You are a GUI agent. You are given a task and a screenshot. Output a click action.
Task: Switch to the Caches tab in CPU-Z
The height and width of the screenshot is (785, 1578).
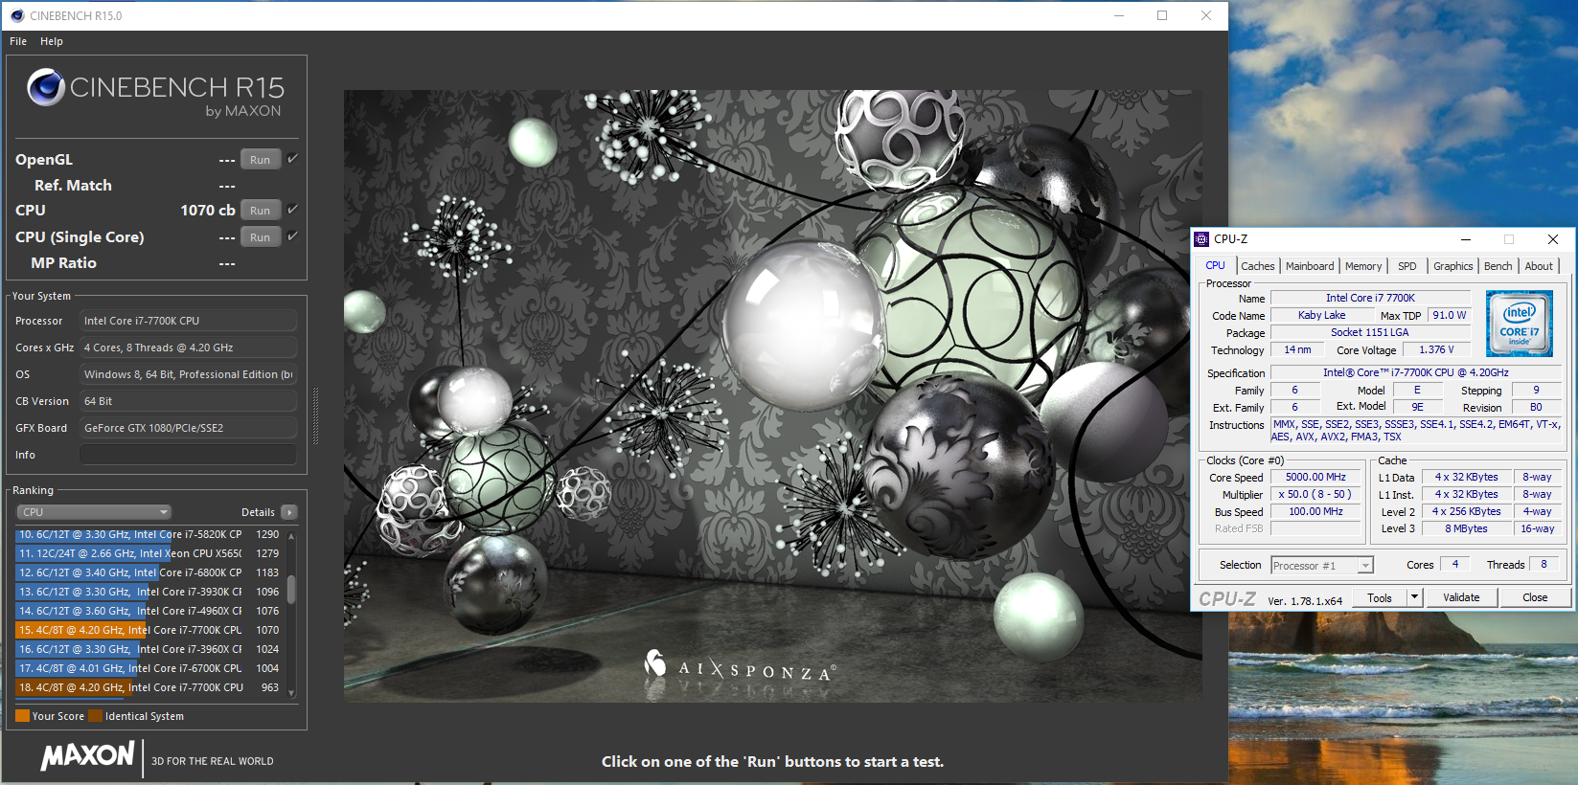click(x=1257, y=266)
